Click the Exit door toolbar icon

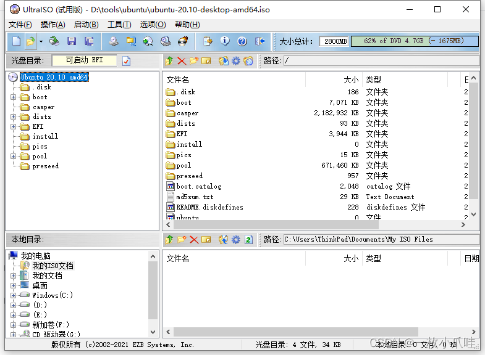(x=259, y=41)
